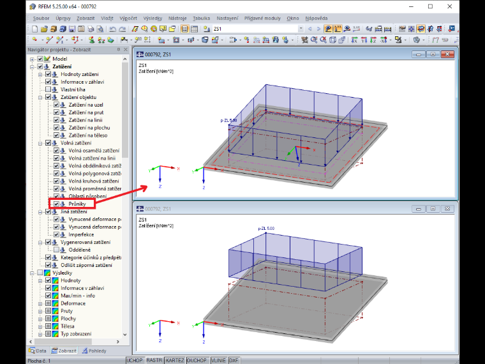The width and height of the screenshot is (485, 364).
Task: Click the new solid icon
Action: click(205, 40)
